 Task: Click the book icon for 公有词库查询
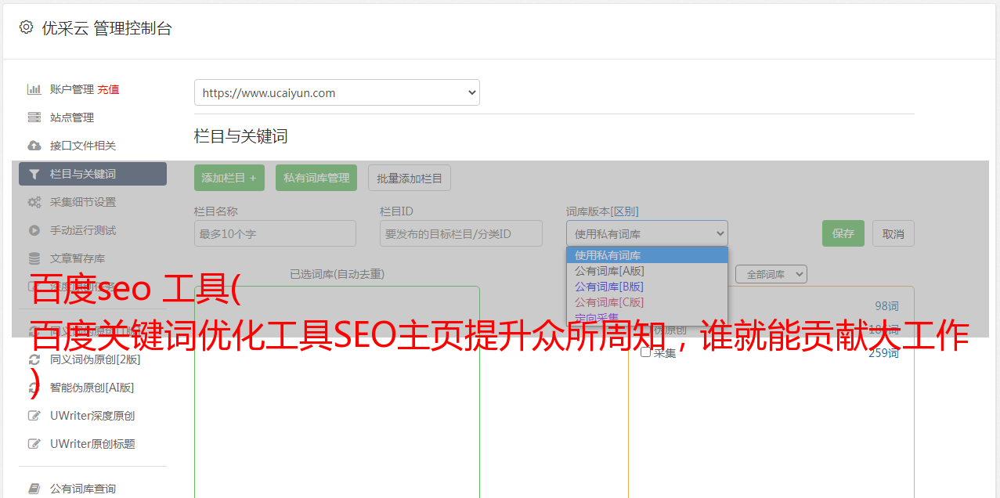click(x=34, y=489)
